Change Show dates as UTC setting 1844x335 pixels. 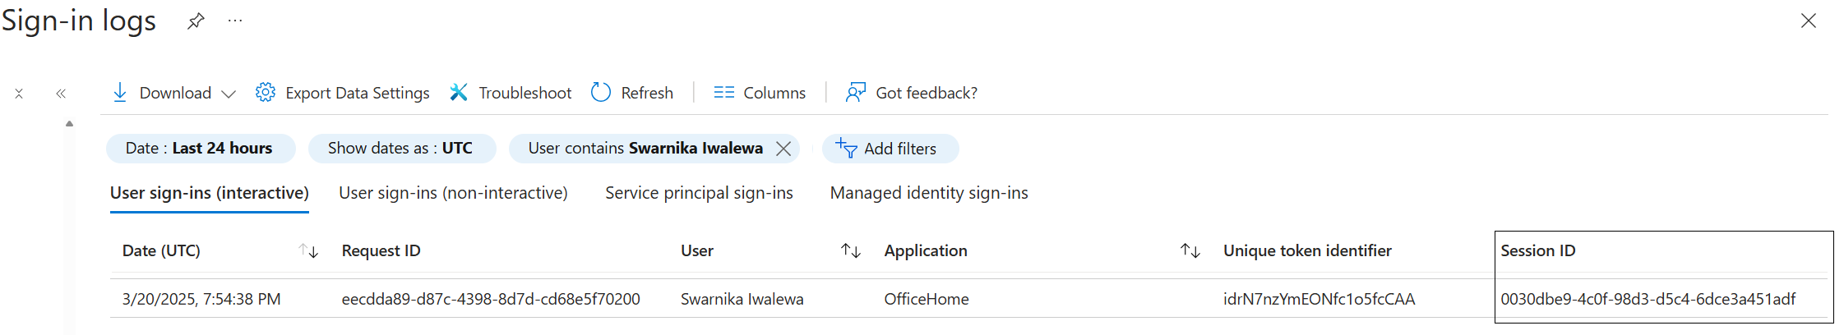pyautogui.click(x=401, y=149)
